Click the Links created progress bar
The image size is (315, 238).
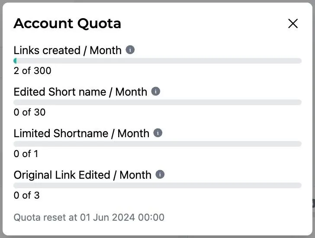pos(157,61)
